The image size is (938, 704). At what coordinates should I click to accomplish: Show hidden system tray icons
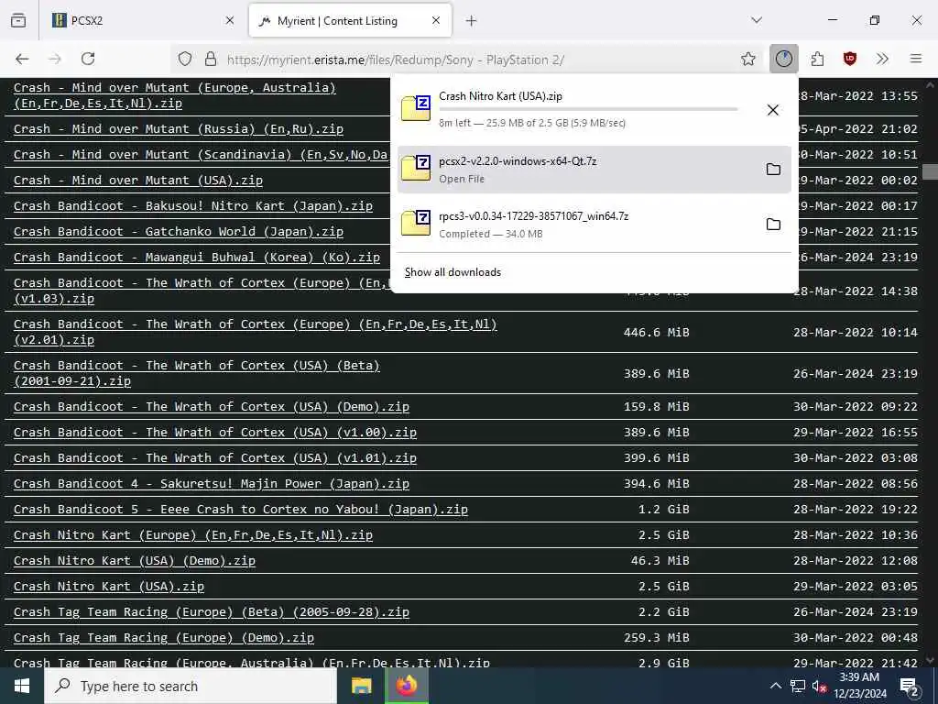point(775,686)
